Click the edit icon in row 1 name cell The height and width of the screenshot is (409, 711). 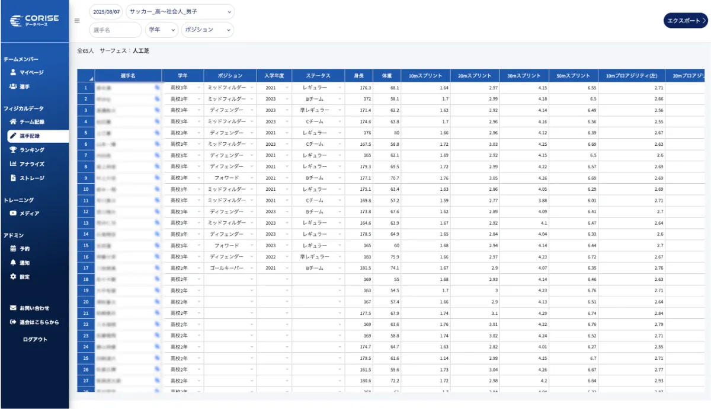tap(157, 88)
